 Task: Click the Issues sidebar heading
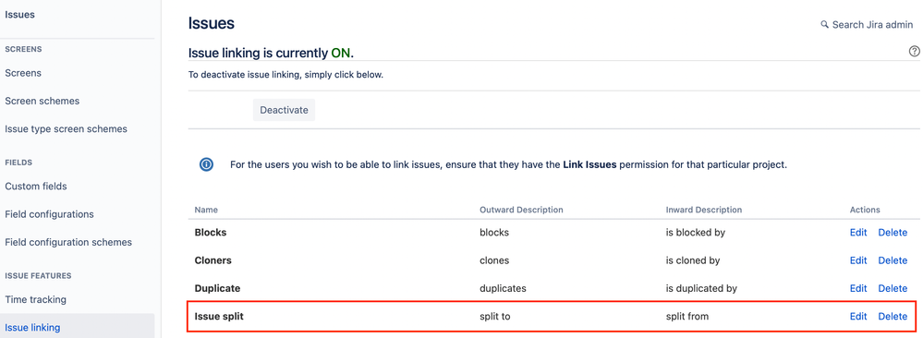(x=19, y=15)
